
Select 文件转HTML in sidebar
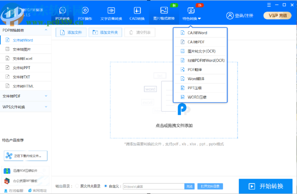[26, 86]
